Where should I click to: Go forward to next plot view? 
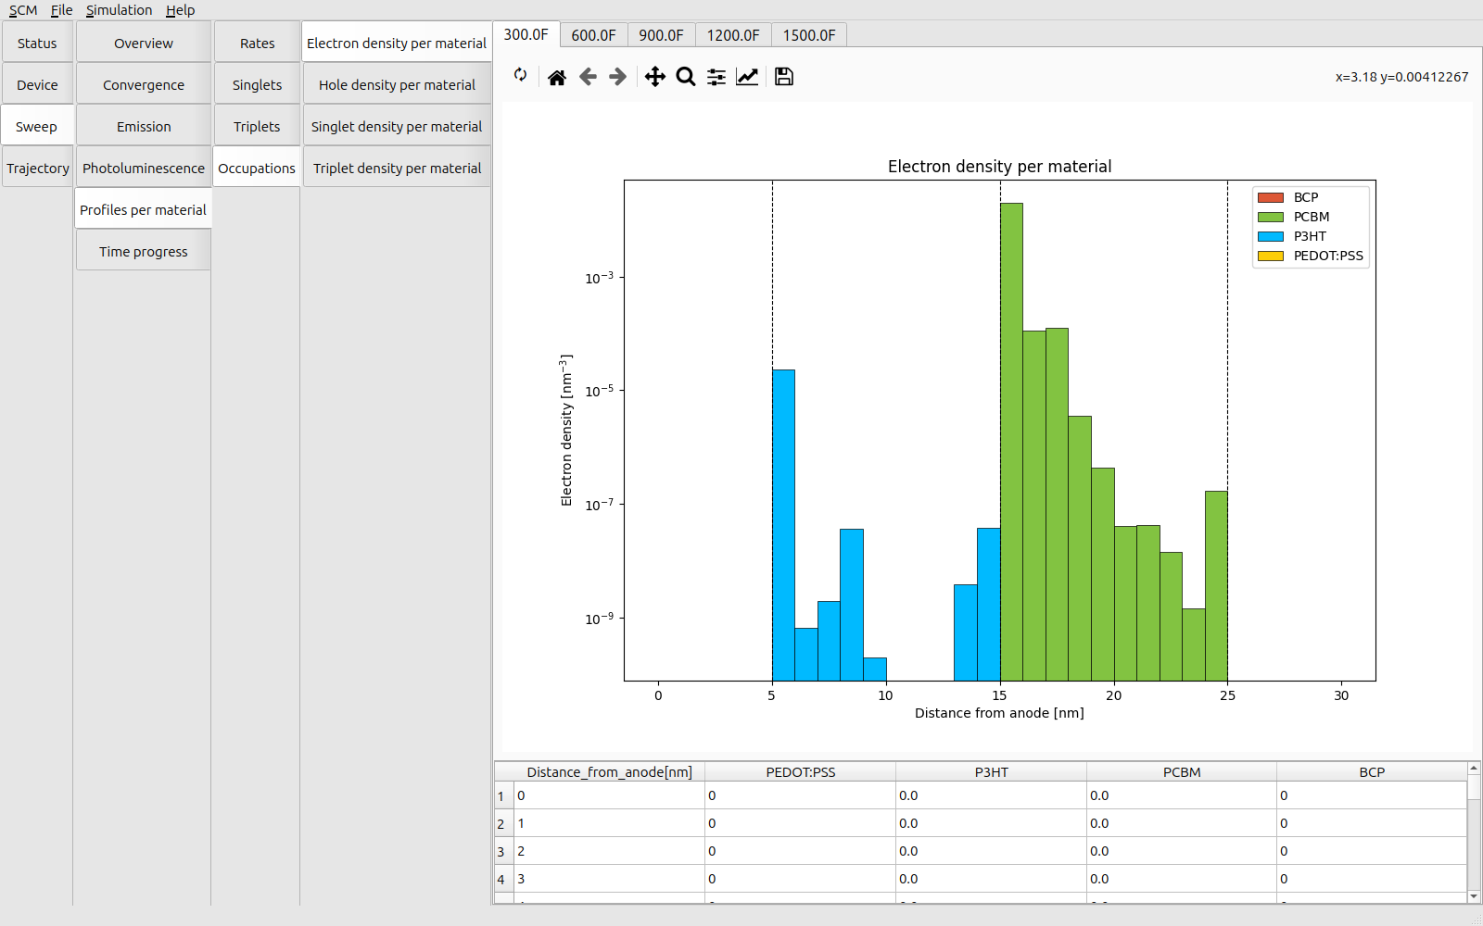point(618,77)
